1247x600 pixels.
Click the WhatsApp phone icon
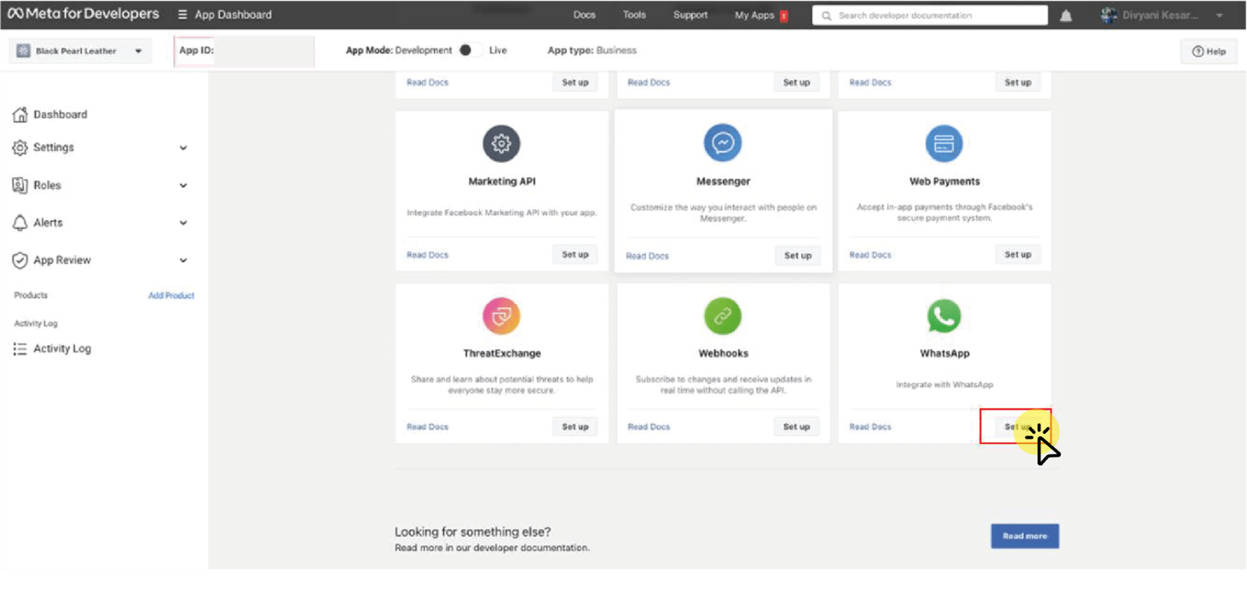pyautogui.click(x=944, y=316)
